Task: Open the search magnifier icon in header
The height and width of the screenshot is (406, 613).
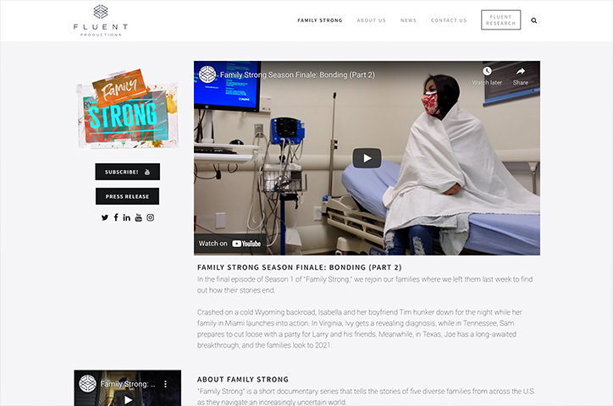Action: click(533, 20)
